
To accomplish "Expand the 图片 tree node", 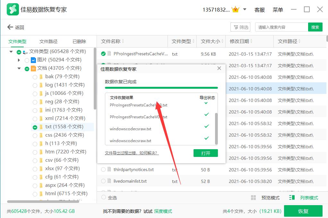I will pos(19,60).
